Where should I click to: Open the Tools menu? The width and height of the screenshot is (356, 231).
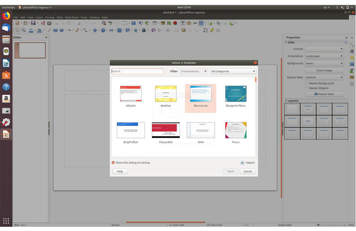[84, 18]
